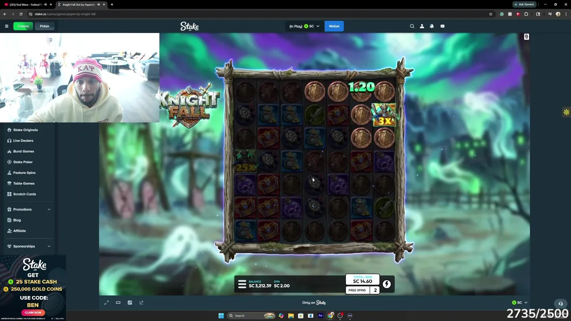Screen dimensions: 571x321
Task: Click the Balance SC 3,212.39 value
Action: (x=260, y=286)
